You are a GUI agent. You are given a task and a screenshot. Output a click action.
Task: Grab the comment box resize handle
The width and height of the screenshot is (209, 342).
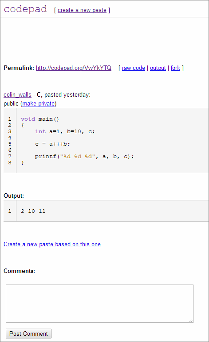click(191, 320)
